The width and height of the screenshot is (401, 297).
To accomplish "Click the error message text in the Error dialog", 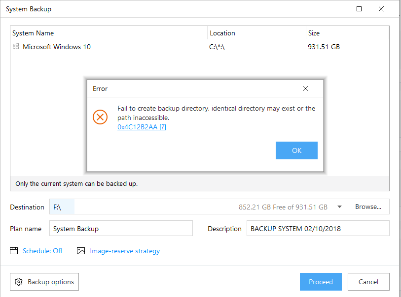I will click(216, 113).
